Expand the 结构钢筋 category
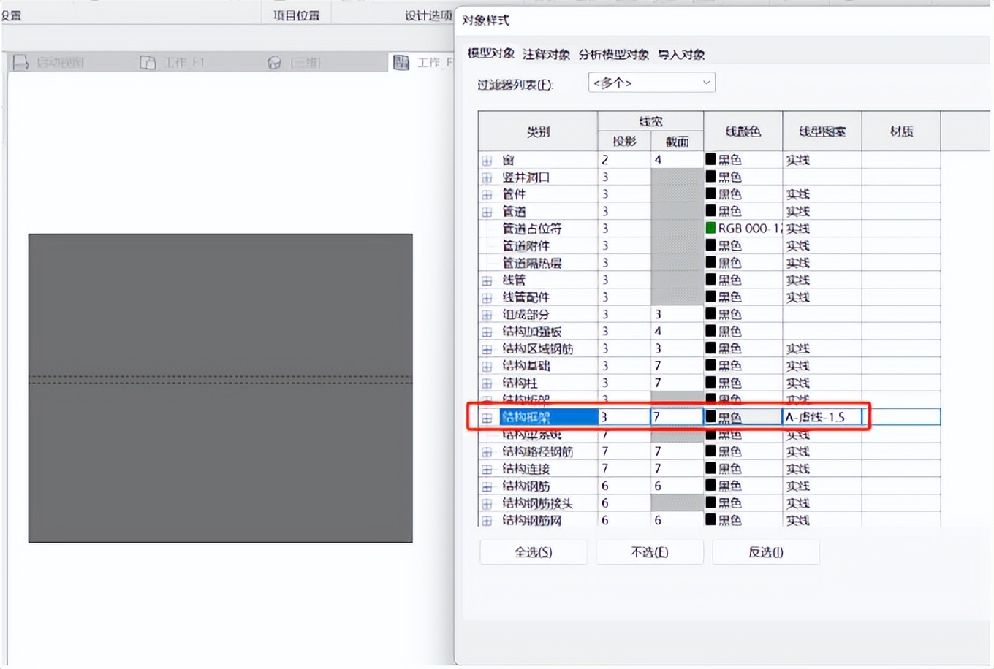 click(487, 486)
